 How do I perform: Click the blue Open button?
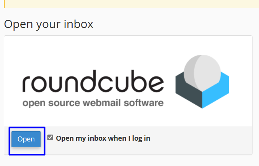(26, 139)
